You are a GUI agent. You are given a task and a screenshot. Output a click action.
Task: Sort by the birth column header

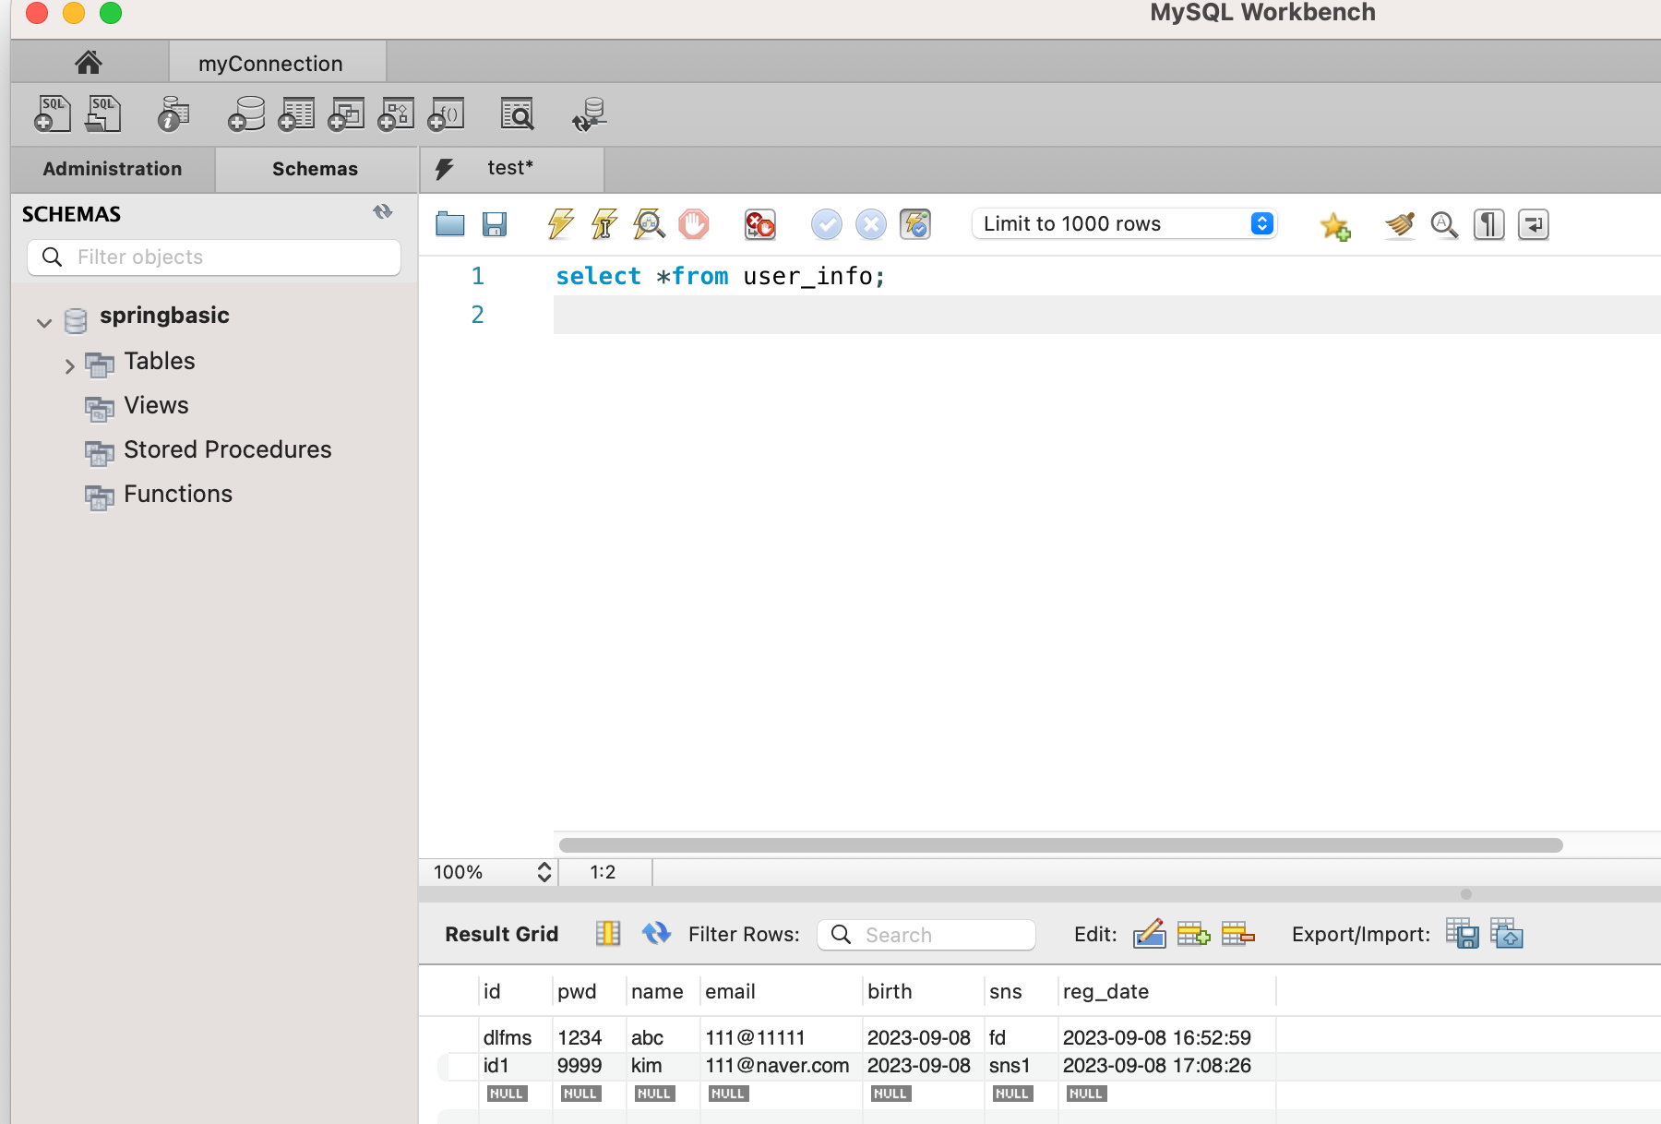pos(923,991)
